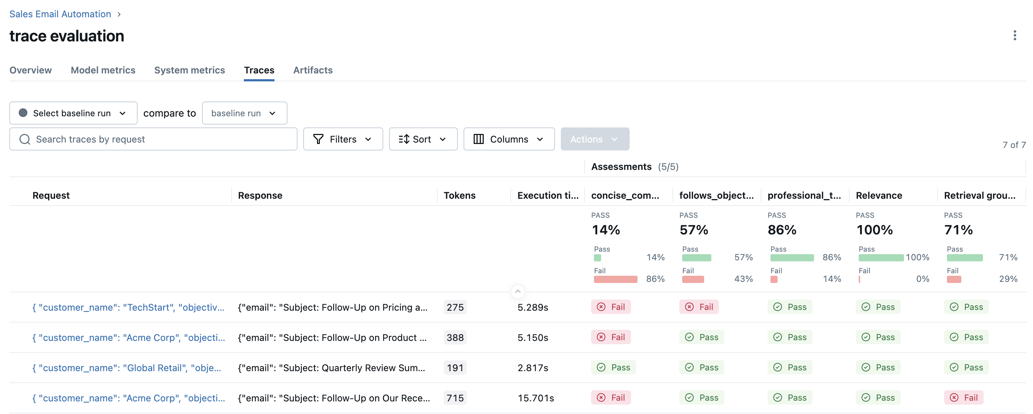Click the Fail percentage bar under concise_com column
The image size is (1033, 414).
coord(615,279)
